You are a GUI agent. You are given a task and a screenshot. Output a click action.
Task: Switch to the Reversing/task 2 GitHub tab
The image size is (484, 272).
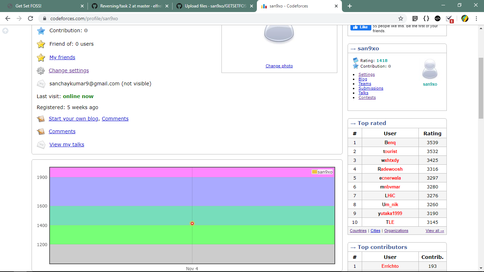(130, 6)
